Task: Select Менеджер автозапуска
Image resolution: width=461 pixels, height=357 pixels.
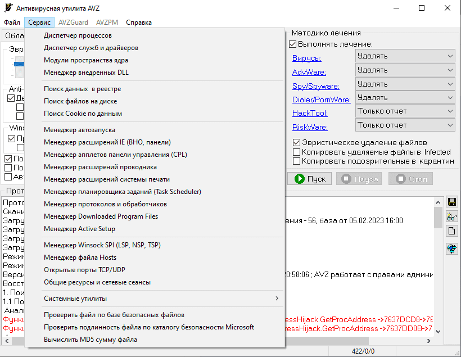Action: pyautogui.click(x=155, y=130)
